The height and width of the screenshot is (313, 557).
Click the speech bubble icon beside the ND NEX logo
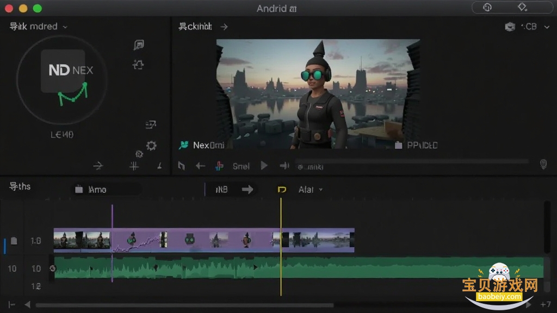139,45
